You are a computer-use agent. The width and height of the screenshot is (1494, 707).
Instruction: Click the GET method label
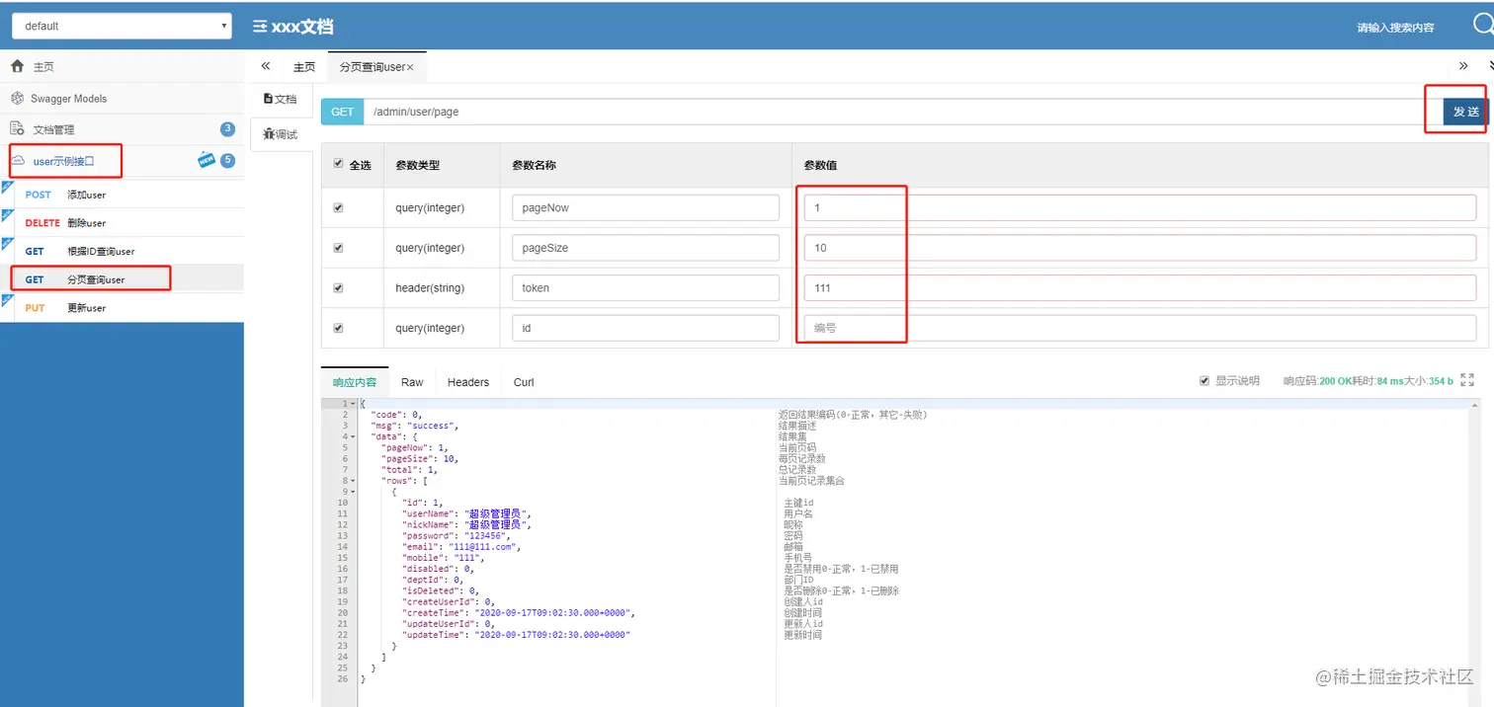[x=343, y=112]
